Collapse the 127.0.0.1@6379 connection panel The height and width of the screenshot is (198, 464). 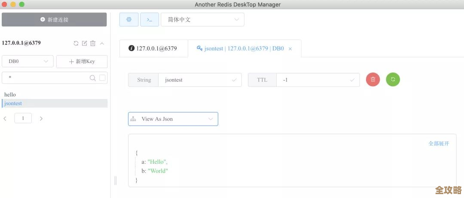[102, 43]
